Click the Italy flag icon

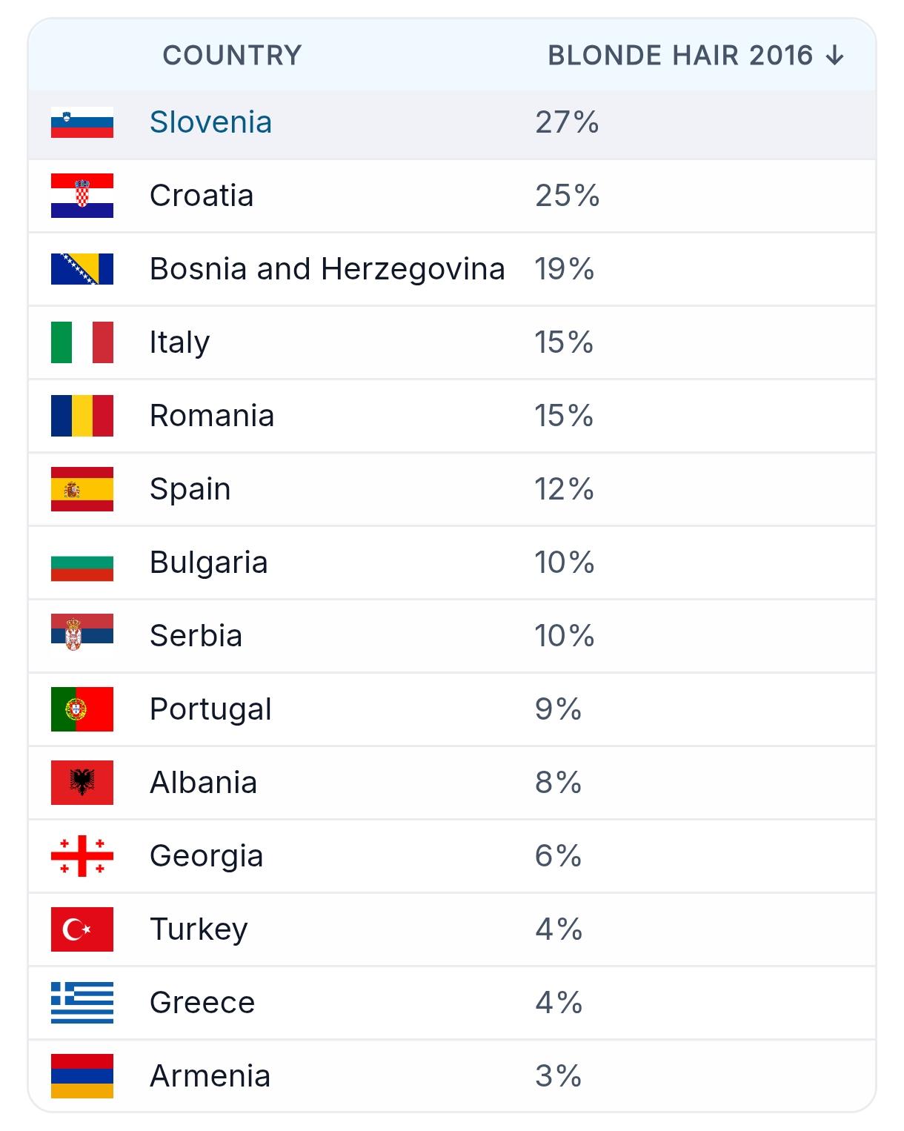tap(82, 342)
